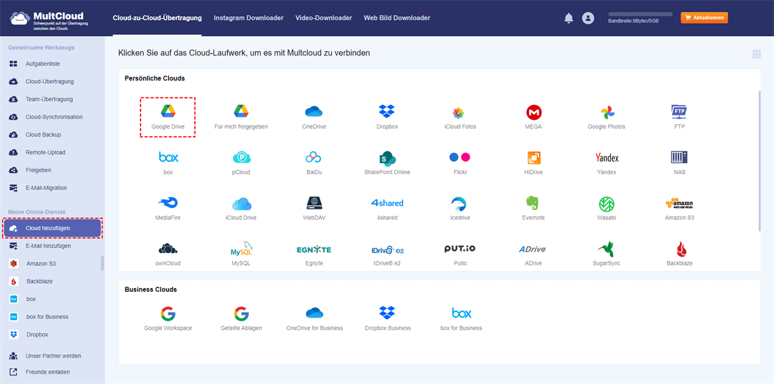Click the Aktualisieren button
Screen dimensions: 774x384
pyautogui.click(x=704, y=17)
